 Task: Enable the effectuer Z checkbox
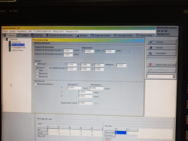[x=35, y=64]
